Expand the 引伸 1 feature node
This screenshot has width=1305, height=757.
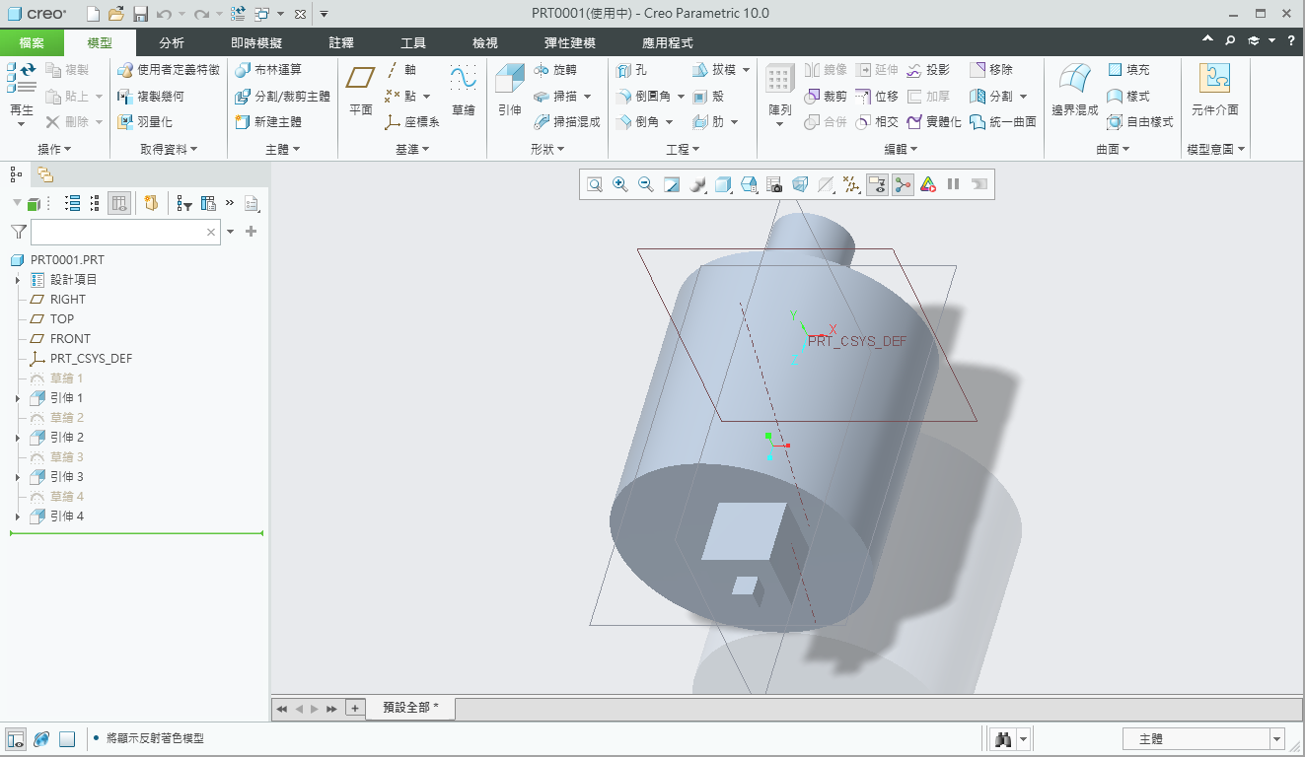[x=18, y=398]
